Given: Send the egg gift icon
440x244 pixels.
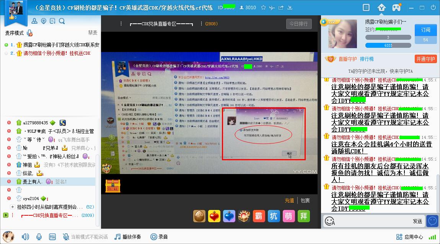Looking at the screenshot, I should tap(199, 216).
